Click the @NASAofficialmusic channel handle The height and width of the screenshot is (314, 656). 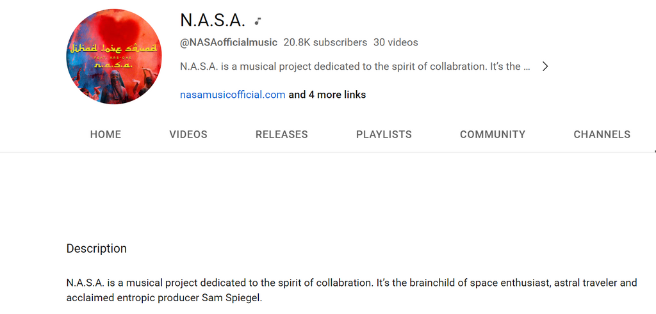[229, 42]
